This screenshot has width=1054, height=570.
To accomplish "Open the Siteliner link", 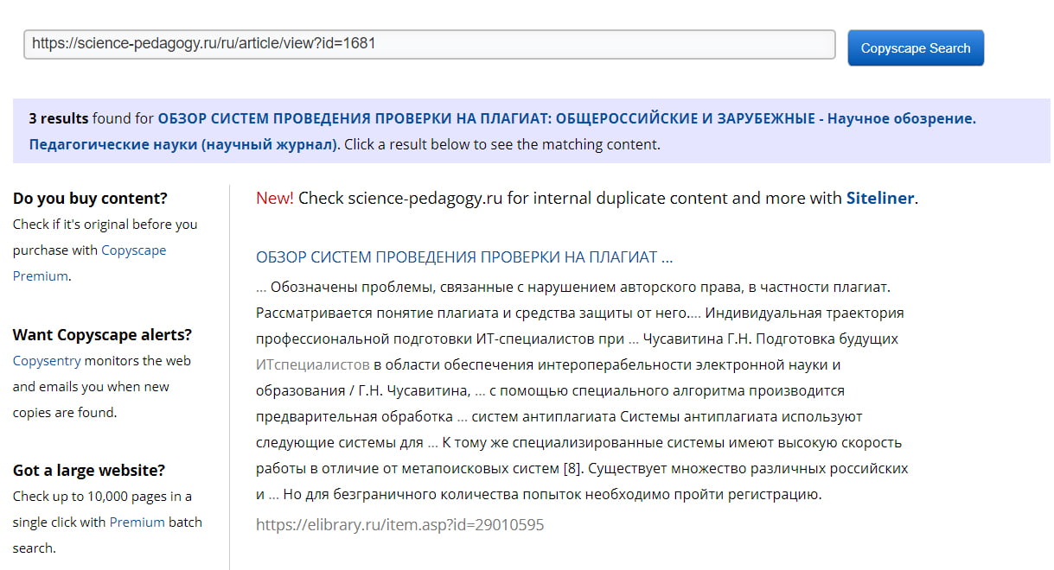I will tap(881, 198).
